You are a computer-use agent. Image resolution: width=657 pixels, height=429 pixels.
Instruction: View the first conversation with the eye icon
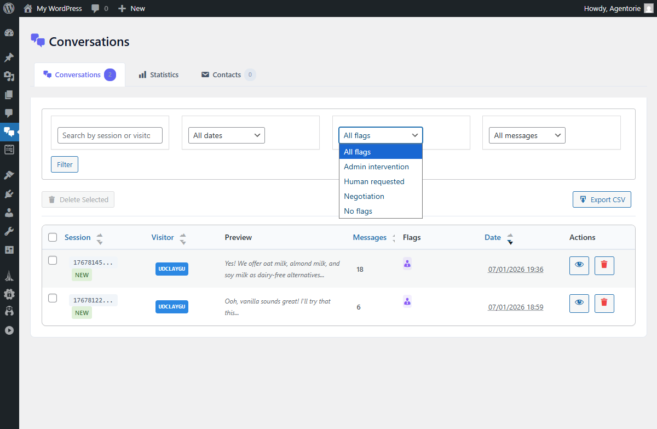(579, 265)
